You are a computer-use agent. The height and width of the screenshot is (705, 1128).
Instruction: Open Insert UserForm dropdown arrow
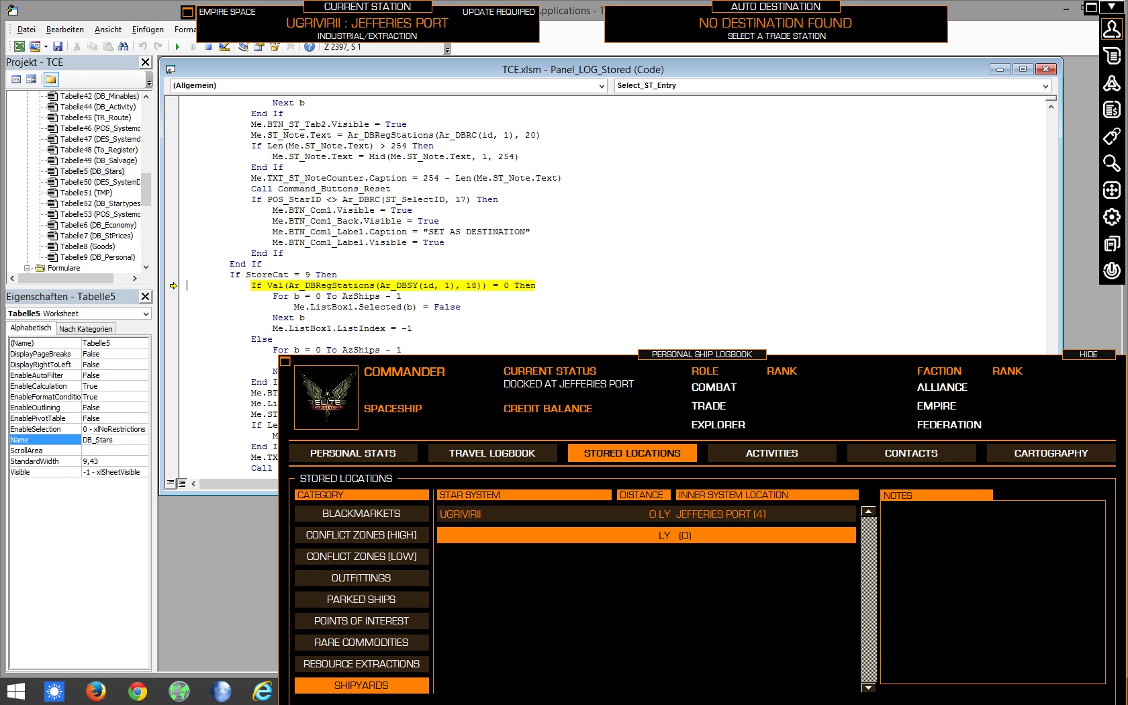(46, 46)
